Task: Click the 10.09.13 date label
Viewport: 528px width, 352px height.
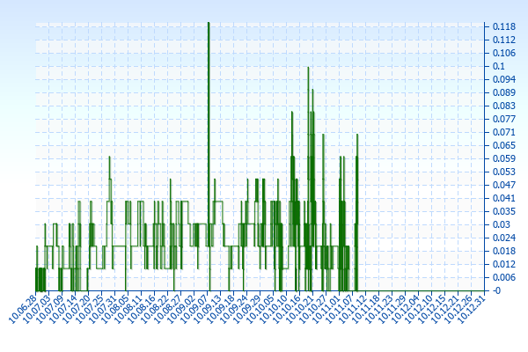Action: pyautogui.click(x=208, y=309)
